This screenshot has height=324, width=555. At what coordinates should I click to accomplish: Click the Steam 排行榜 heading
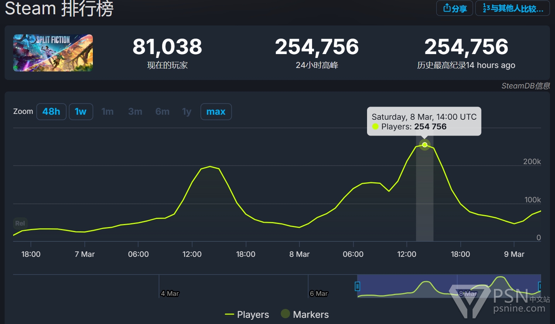[59, 8]
